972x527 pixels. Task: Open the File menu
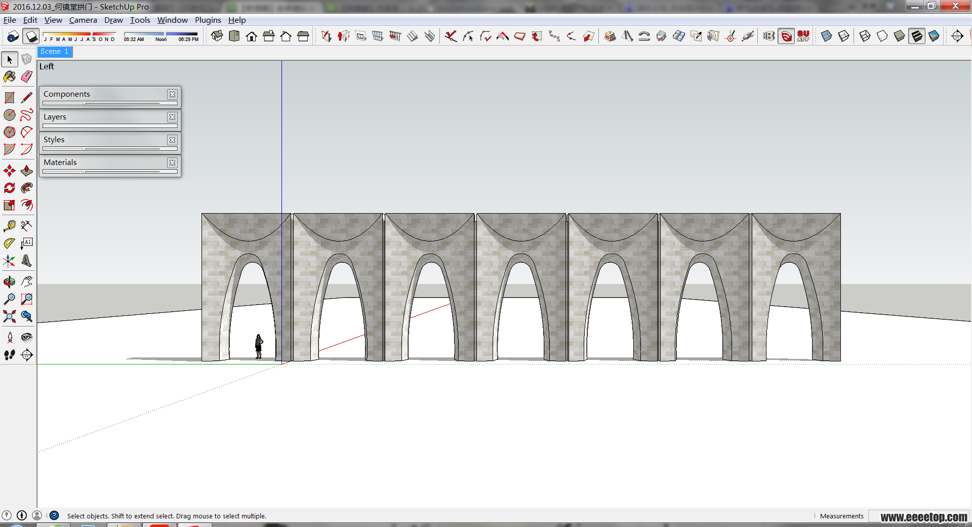coord(10,20)
